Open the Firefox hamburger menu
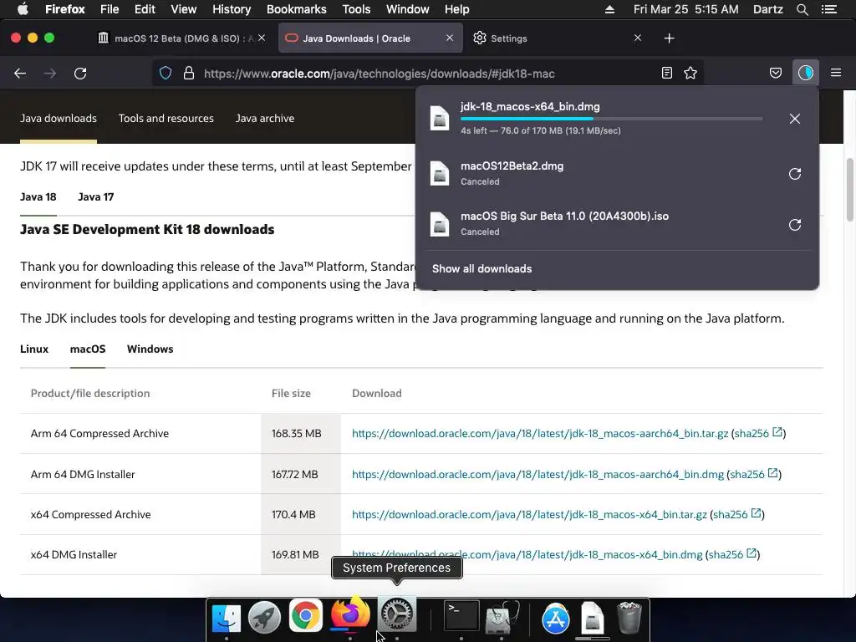This screenshot has height=642, width=856. point(836,73)
